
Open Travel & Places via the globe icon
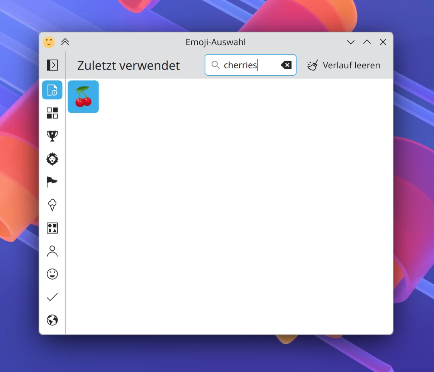52,320
